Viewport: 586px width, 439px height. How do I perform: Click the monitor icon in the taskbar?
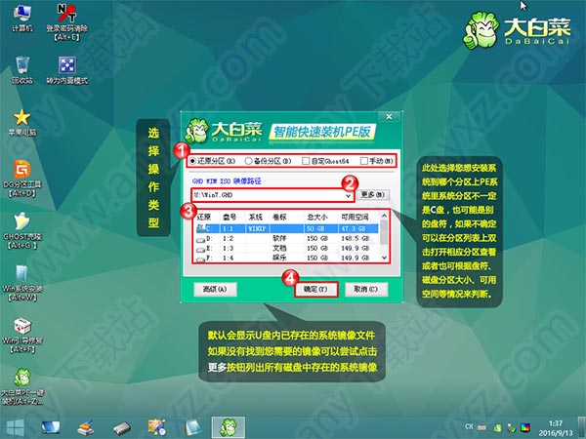pyautogui.click(x=51, y=427)
